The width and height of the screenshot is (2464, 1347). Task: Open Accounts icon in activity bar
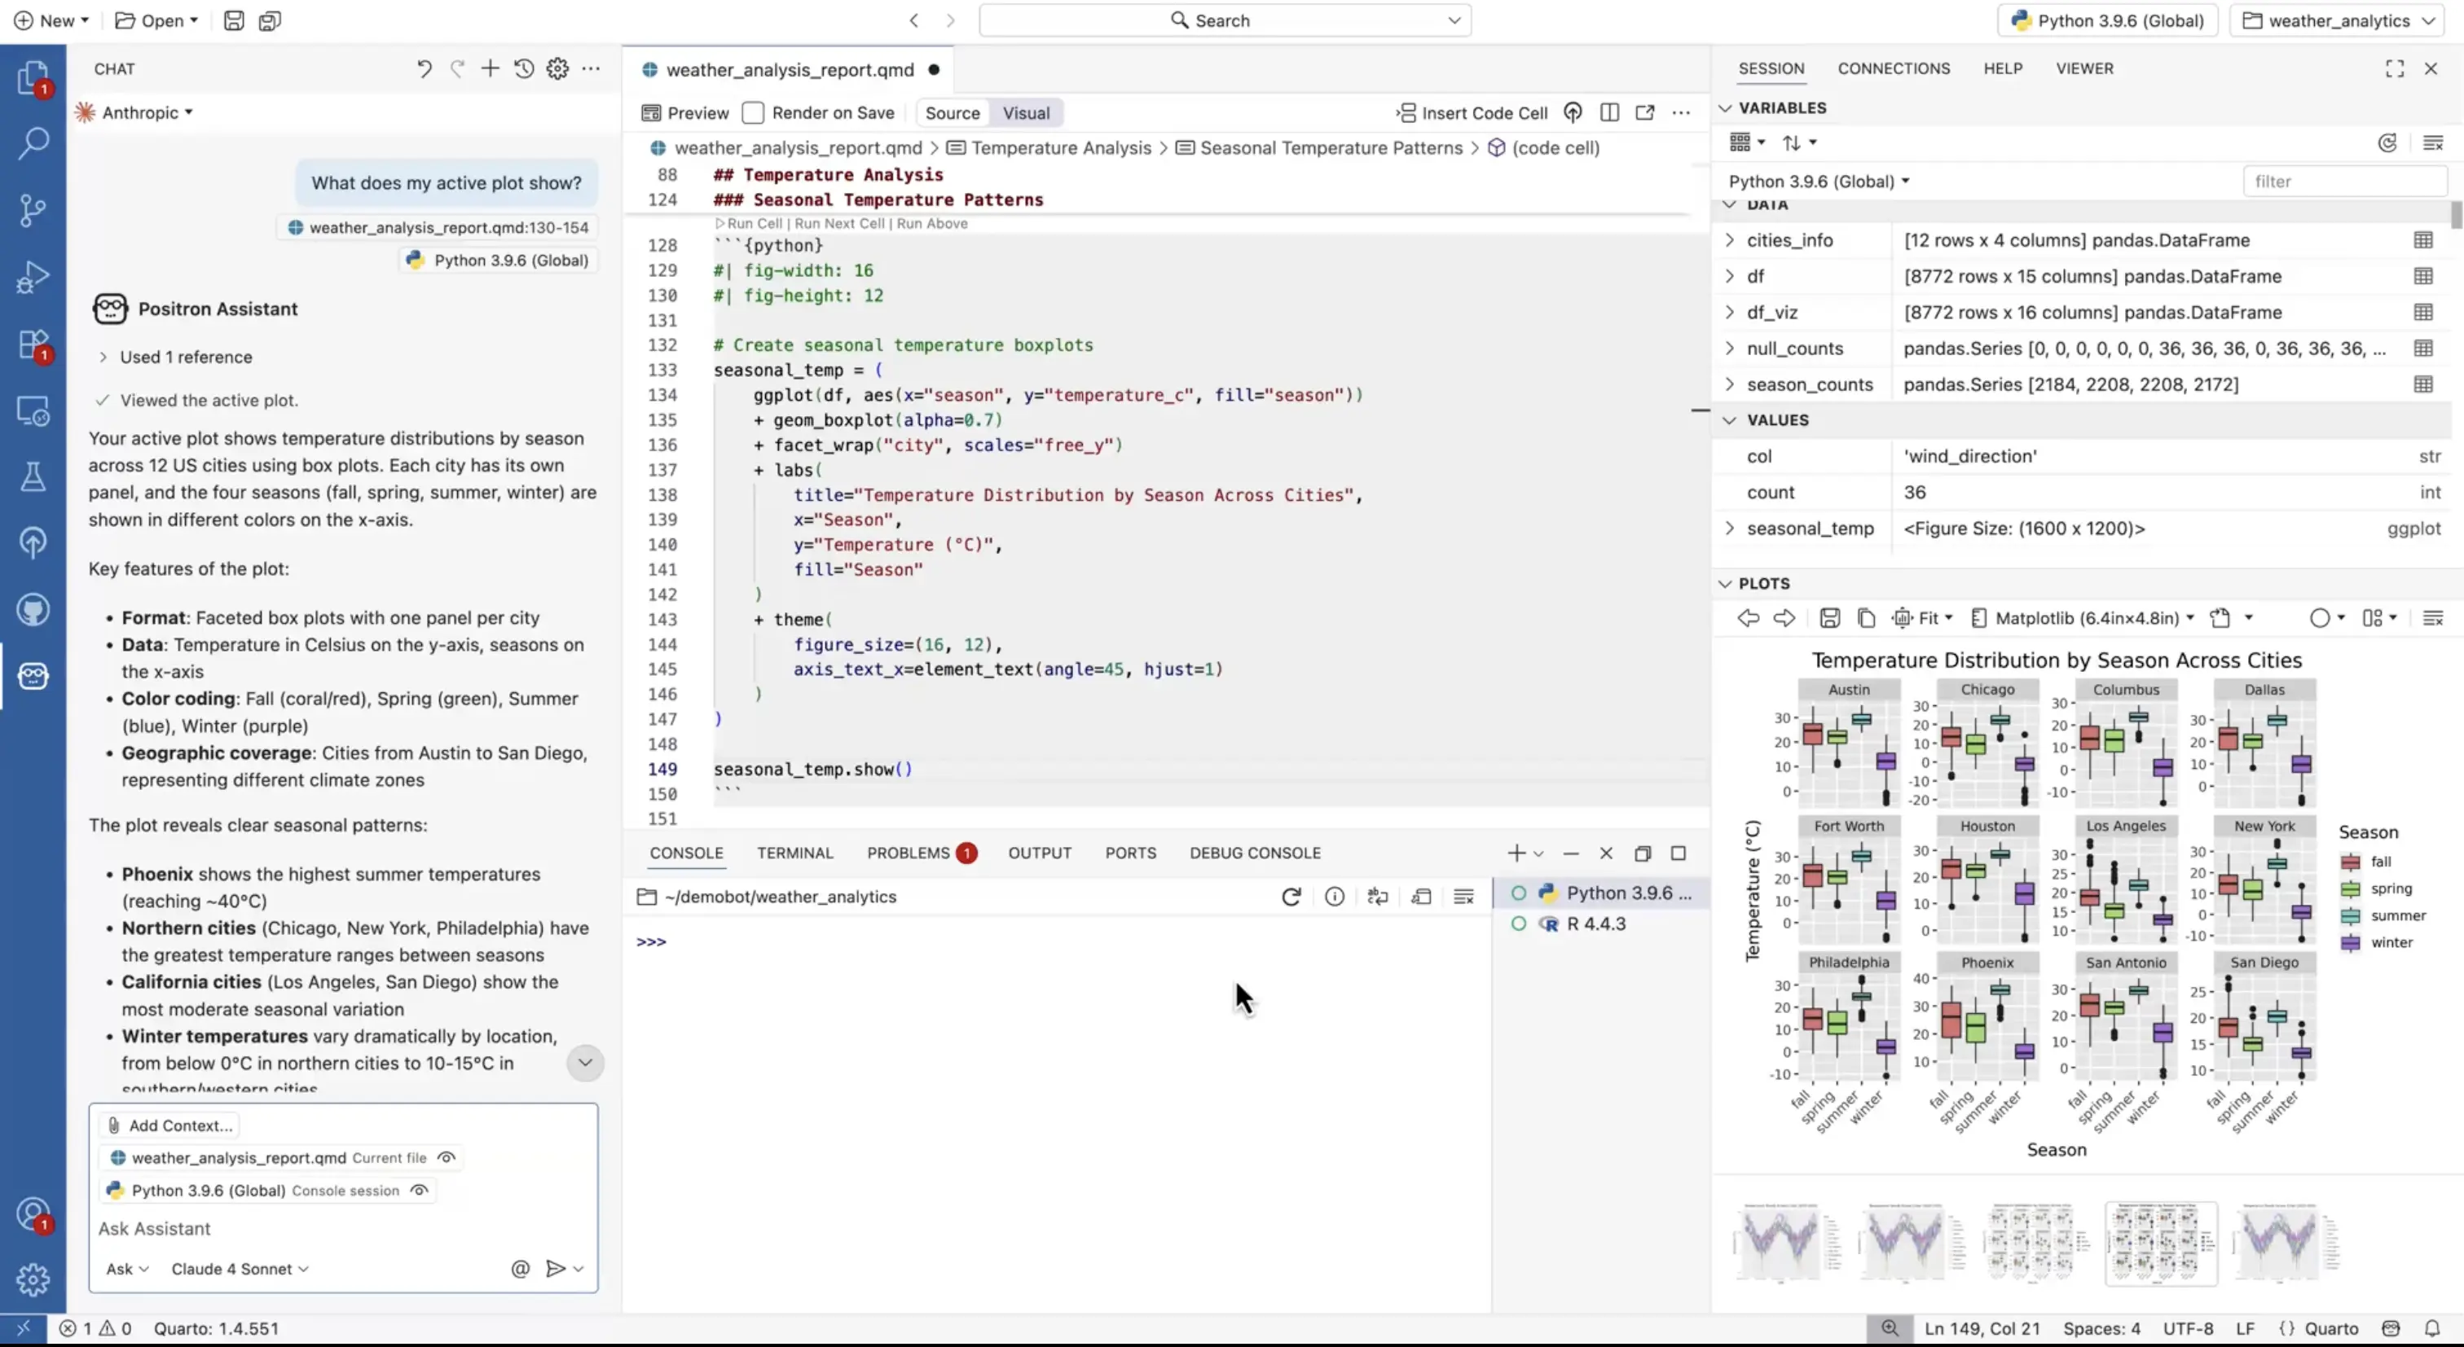coord(33,1214)
